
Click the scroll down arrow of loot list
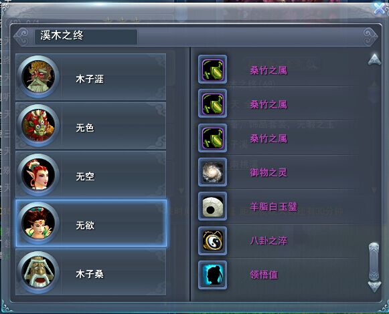(x=374, y=287)
